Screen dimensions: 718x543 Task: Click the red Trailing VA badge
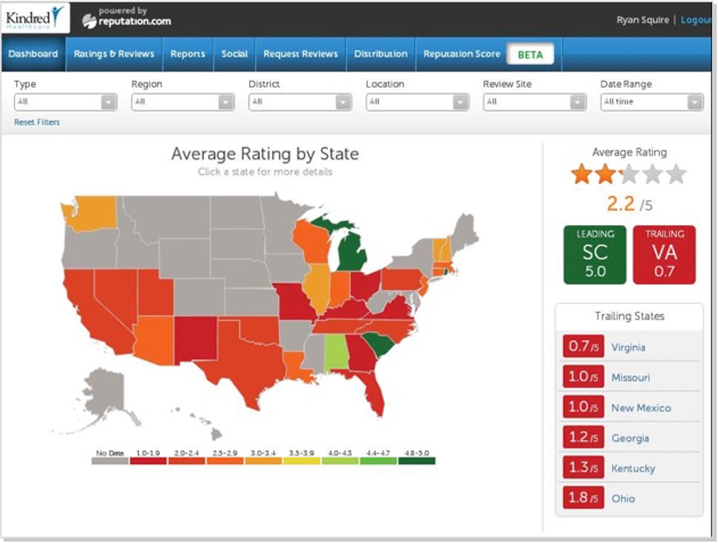665,254
